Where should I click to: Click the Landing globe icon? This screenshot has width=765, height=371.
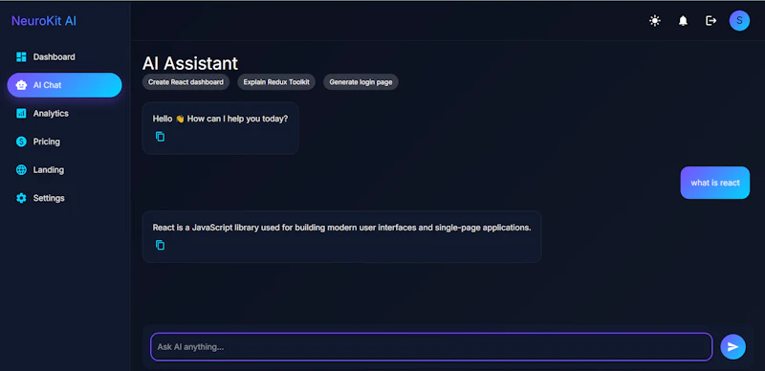tap(21, 170)
